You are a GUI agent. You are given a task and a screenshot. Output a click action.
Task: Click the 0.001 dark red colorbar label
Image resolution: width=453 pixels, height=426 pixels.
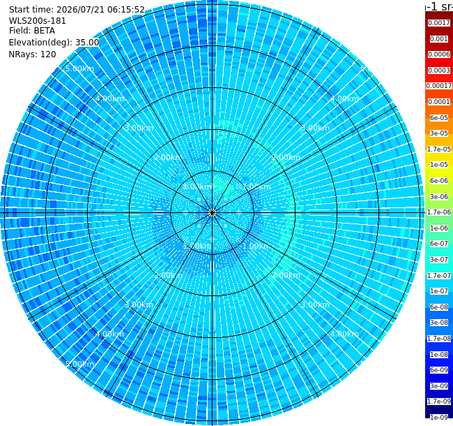pyautogui.click(x=439, y=39)
